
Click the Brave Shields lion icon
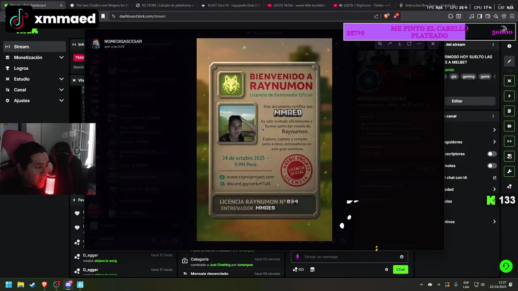coord(386,16)
